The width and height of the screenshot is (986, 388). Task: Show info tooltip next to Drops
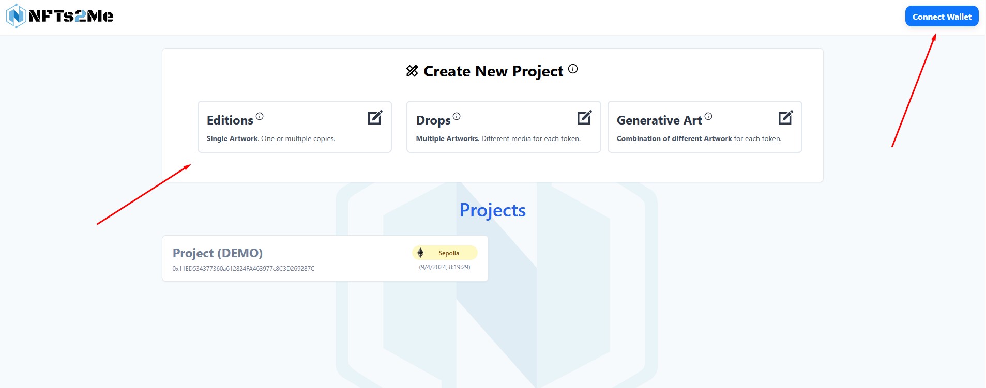coord(457,116)
